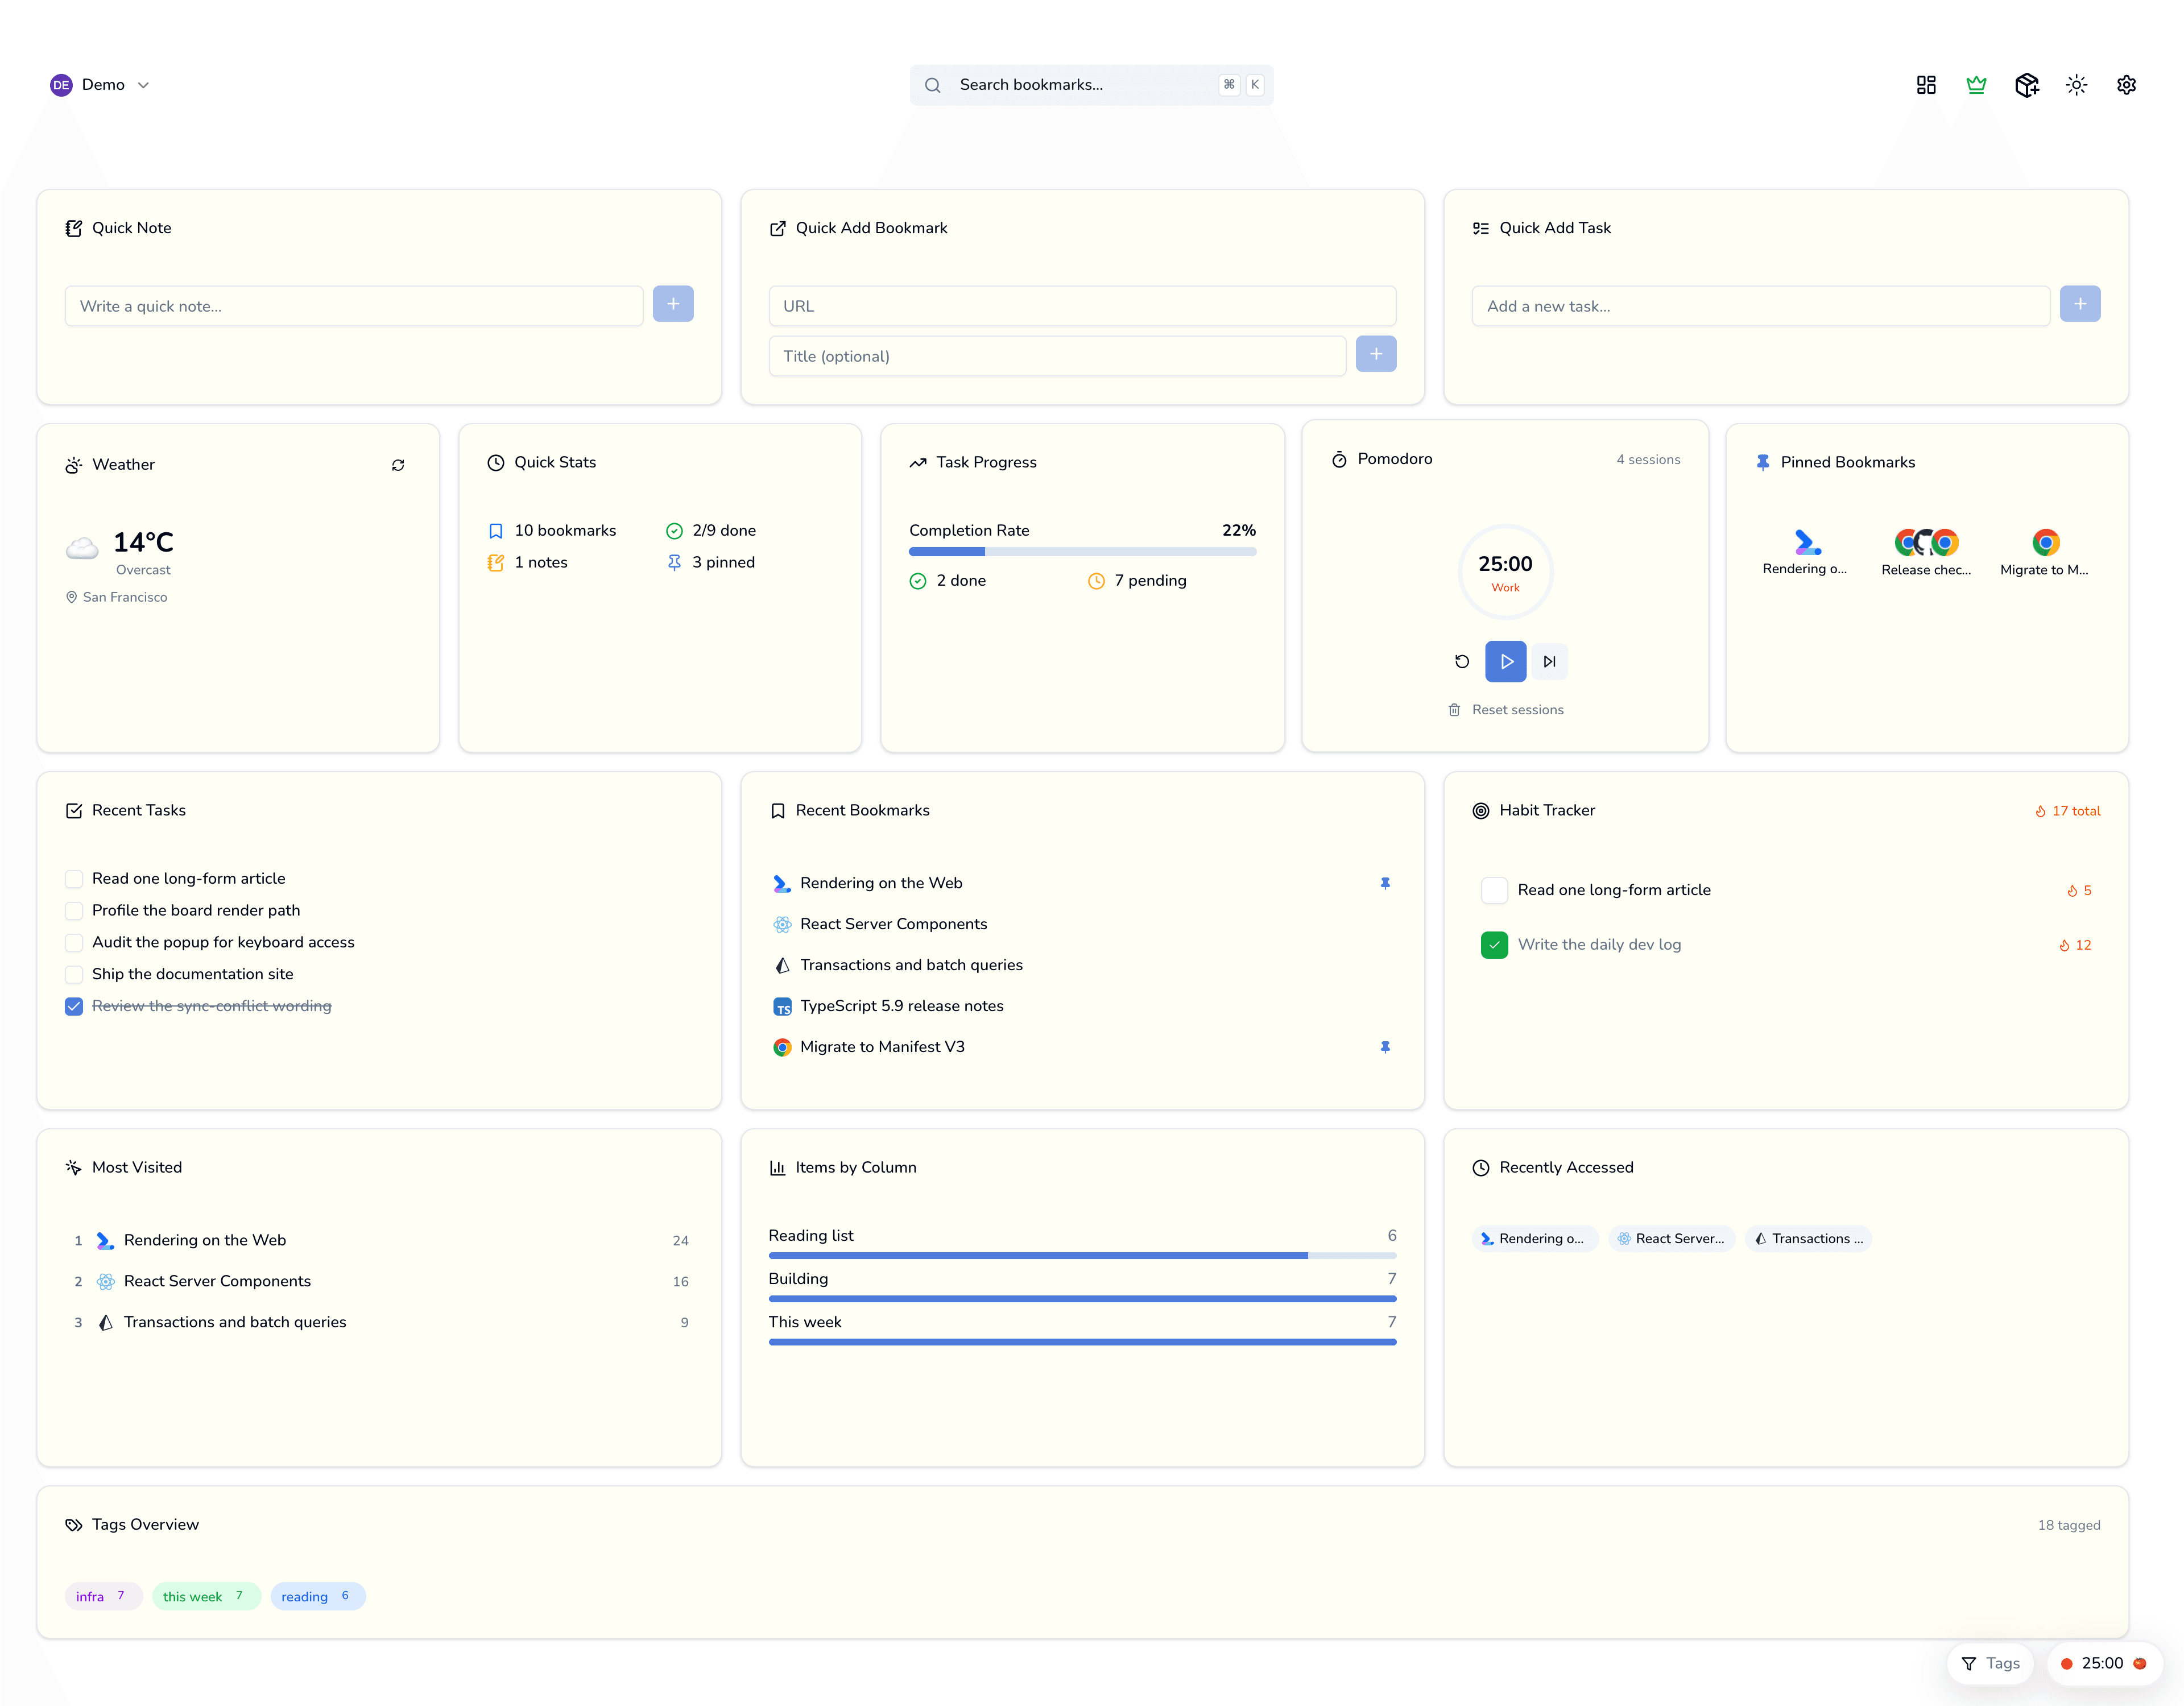
Task: Click the green crown premium icon
Action: 1976,85
